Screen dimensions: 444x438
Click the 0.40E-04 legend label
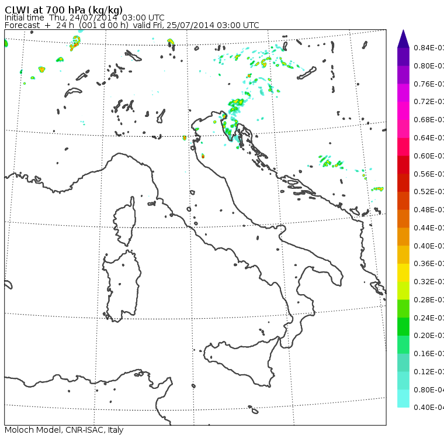(x=429, y=408)
